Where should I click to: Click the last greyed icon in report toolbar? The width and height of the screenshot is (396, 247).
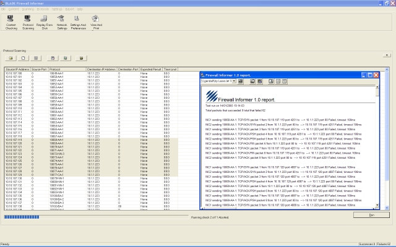pos(285,81)
